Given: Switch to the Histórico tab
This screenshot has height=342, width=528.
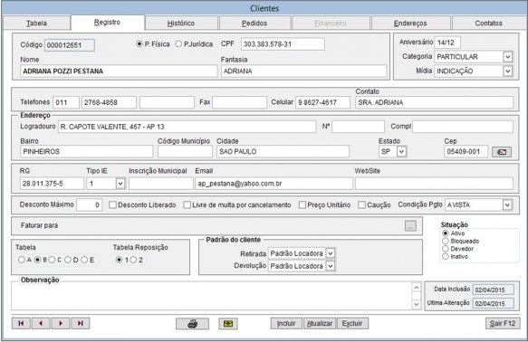Looking at the screenshot, I should click(x=181, y=24).
